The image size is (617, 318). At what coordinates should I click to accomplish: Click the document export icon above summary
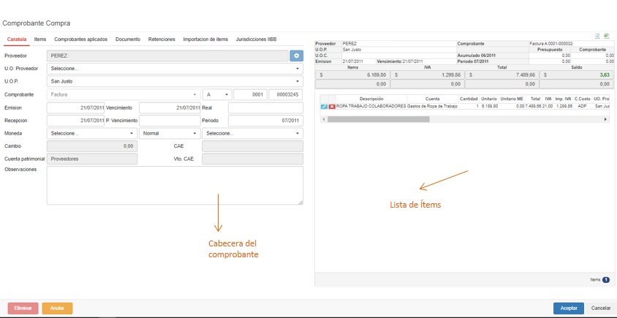[x=597, y=36]
